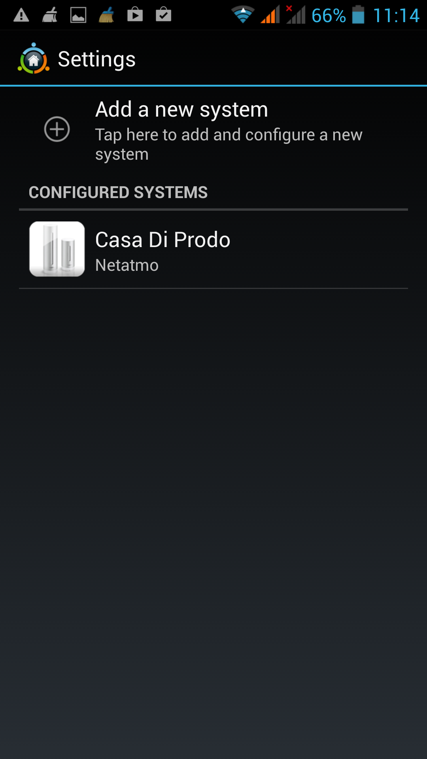Tap the battery level icon
The image size is (427, 759).
click(358, 15)
